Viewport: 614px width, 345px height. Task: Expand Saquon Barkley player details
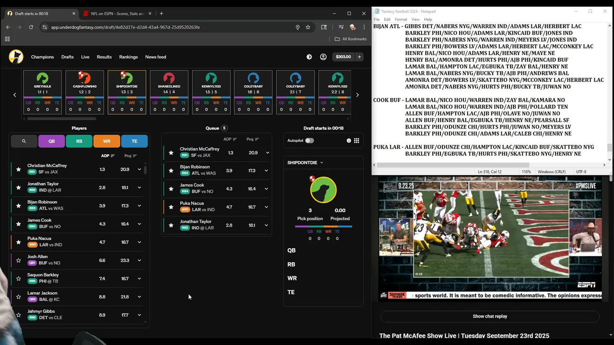[140, 278]
